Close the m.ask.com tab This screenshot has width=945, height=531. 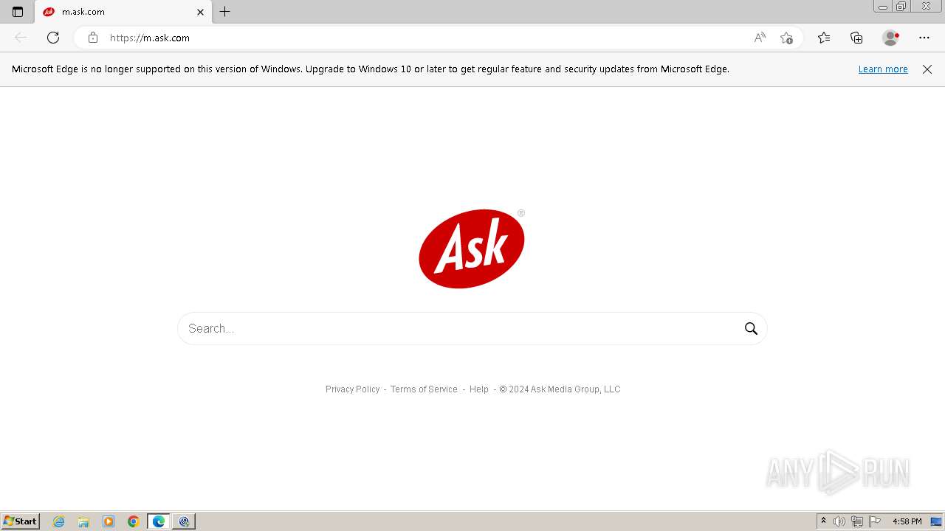point(200,12)
